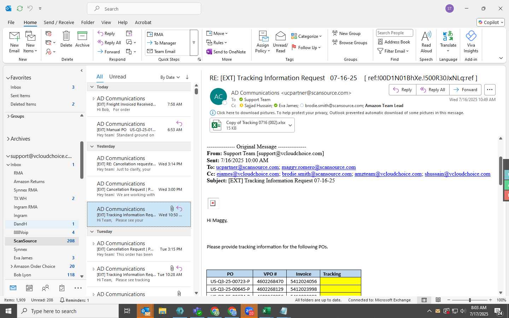Click the maggy.romero@scansource.com link
This screenshot has width=509, height=318.
(x=318, y=167)
